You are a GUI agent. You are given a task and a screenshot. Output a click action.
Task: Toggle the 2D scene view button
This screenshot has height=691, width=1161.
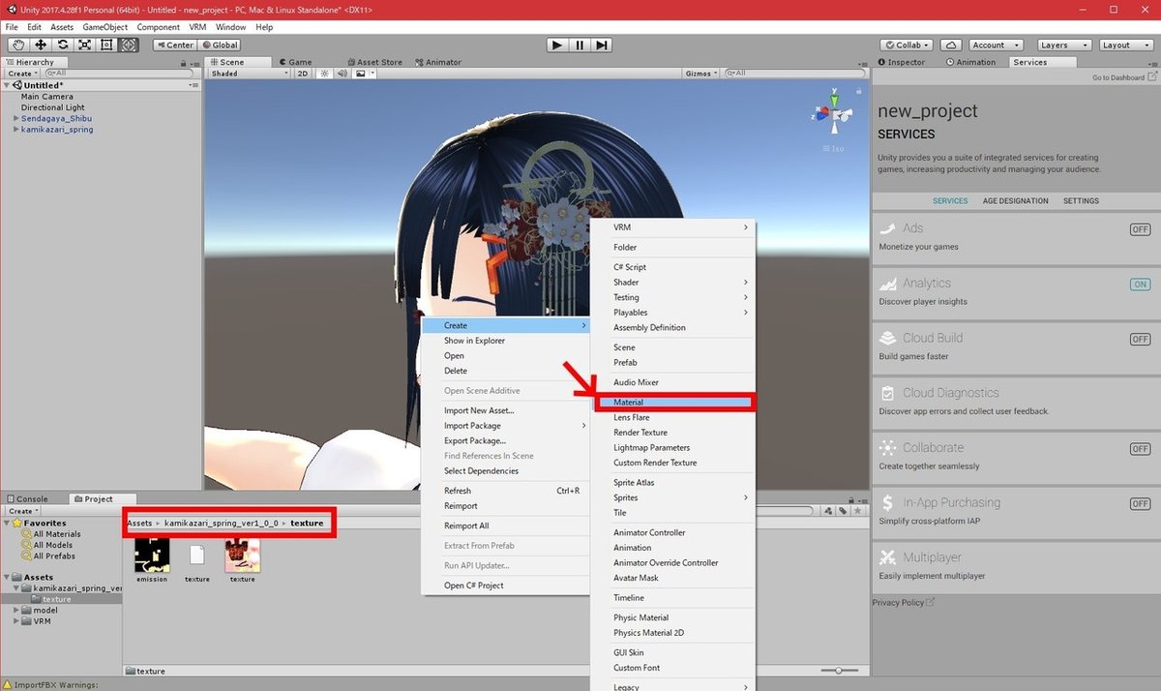tap(303, 74)
